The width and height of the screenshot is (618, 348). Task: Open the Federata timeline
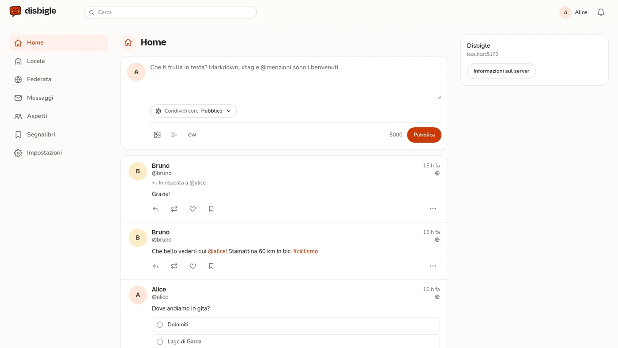59,79
